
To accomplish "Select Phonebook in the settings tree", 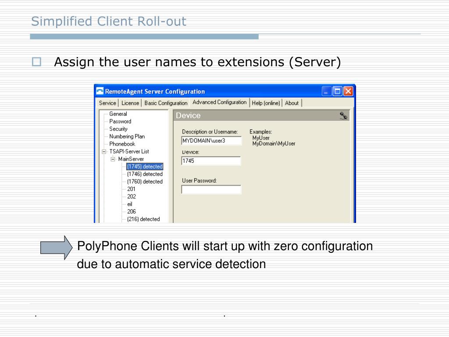I will [122, 144].
